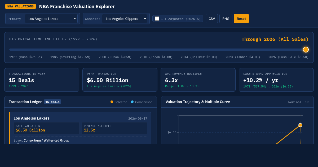Click the Range: 1.8x - 13.3x text

coord(182,86)
